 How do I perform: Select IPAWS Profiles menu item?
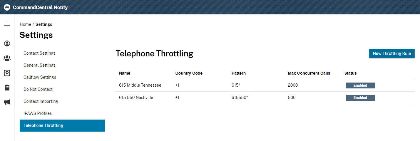coord(37,113)
